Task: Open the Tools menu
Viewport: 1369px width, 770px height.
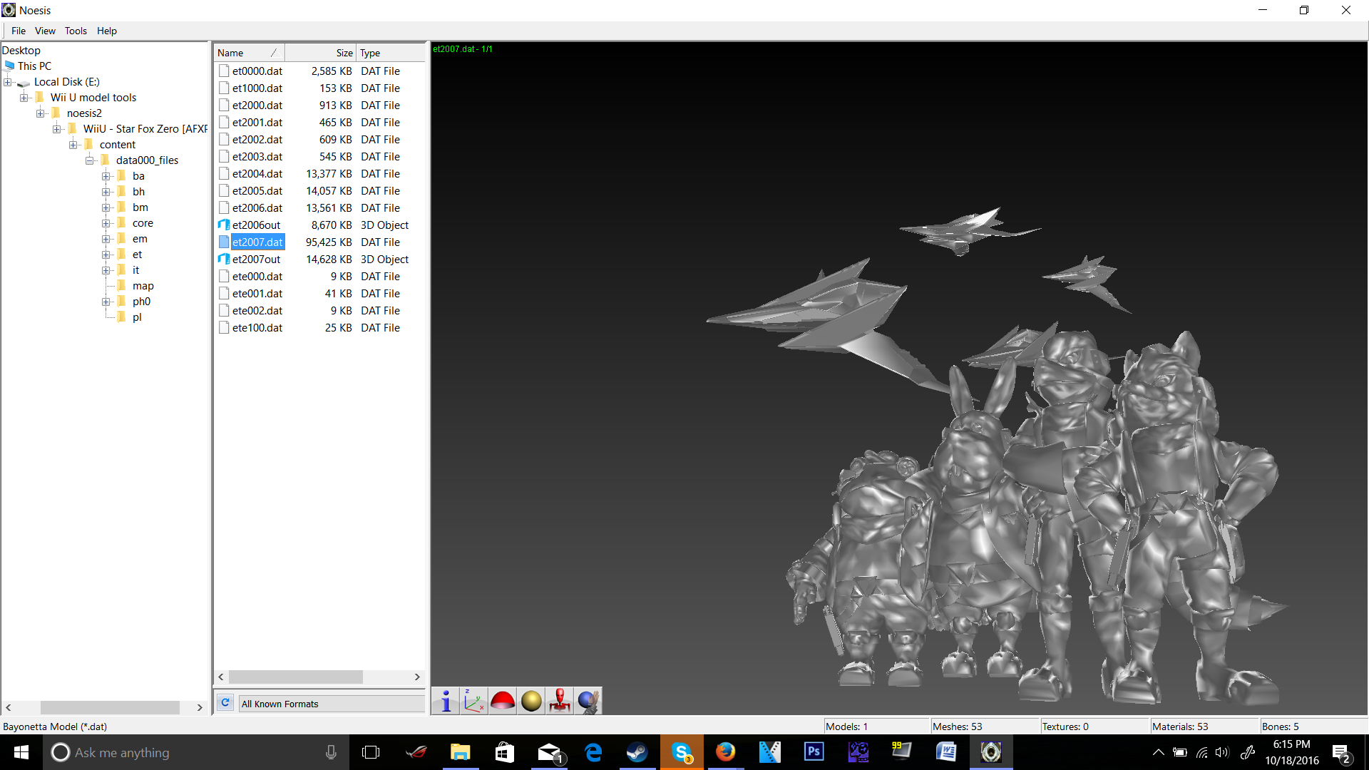Action: pyautogui.click(x=76, y=31)
